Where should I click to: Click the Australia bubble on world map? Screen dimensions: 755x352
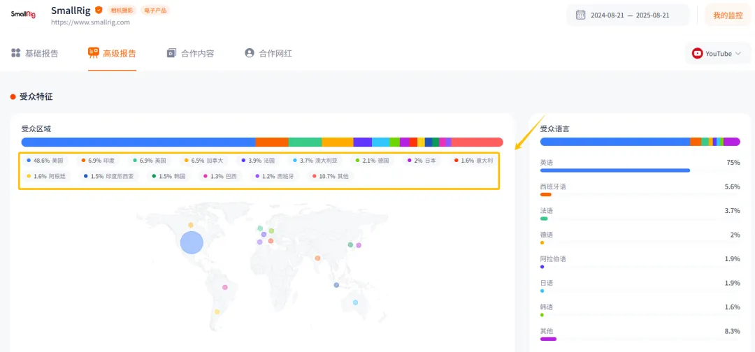point(355,302)
